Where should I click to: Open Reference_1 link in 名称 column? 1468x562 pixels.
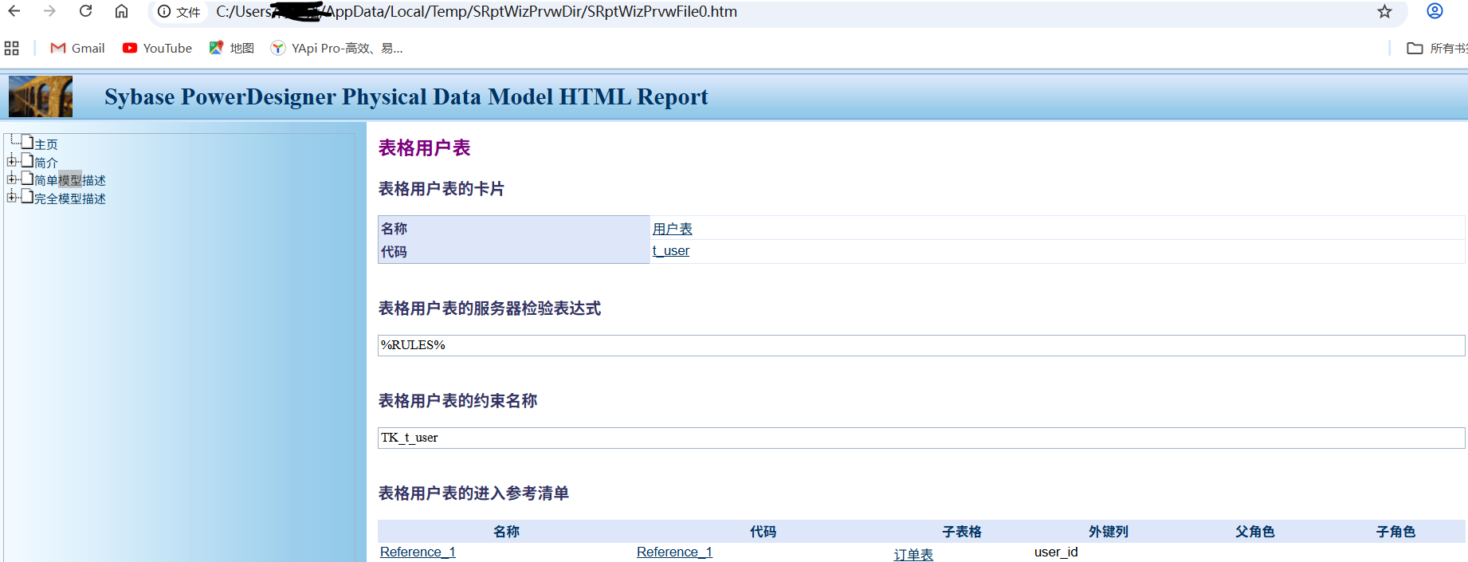(418, 552)
